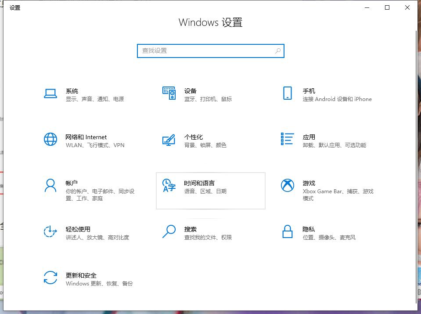The image size is (421, 314).
Task: Click the 连接 Android 设备和 iPhone link
Action: 337,99
